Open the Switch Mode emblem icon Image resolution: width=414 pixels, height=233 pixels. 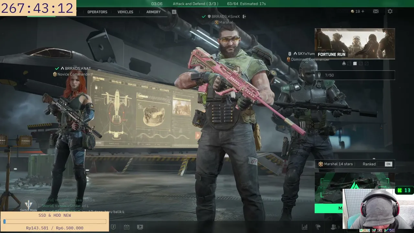click(x=29, y=205)
